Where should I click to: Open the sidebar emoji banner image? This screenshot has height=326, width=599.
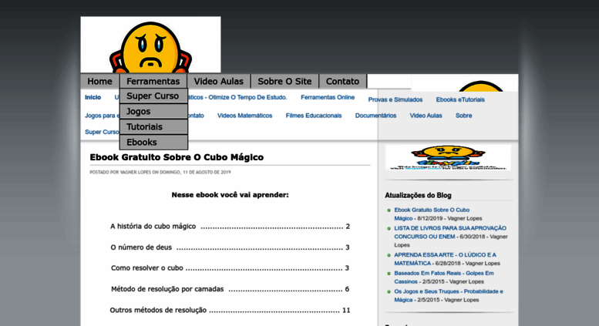[x=448, y=157]
